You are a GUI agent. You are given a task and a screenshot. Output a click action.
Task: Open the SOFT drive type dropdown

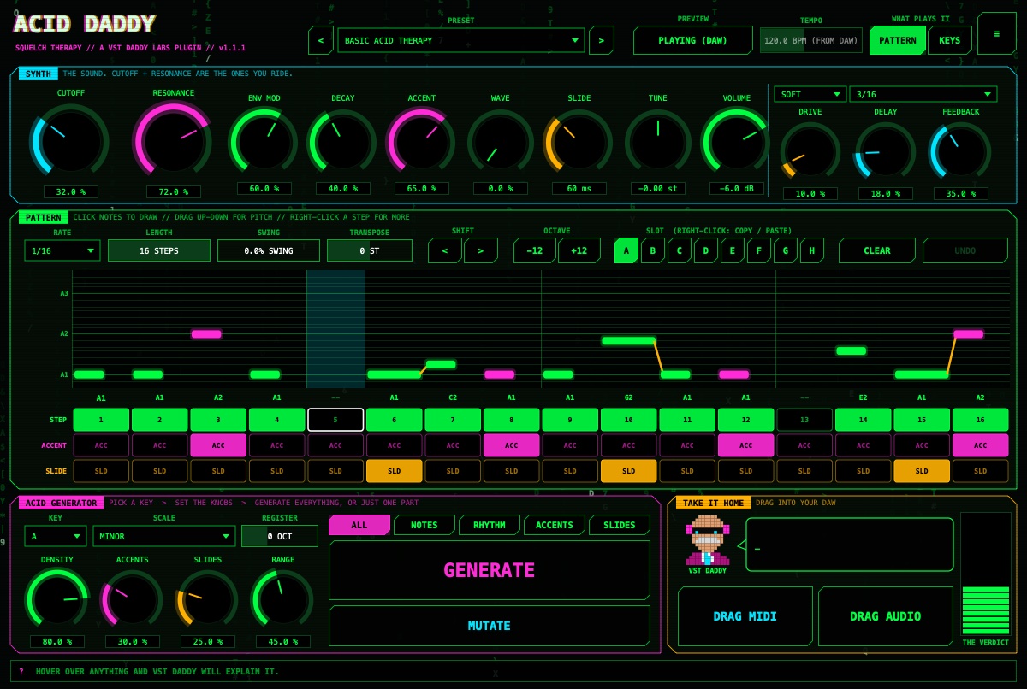810,94
